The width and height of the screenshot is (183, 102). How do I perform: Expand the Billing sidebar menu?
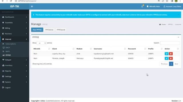click(x=15, y=28)
